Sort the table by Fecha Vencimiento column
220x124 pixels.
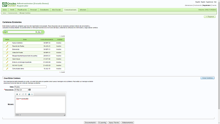tap(47, 40)
